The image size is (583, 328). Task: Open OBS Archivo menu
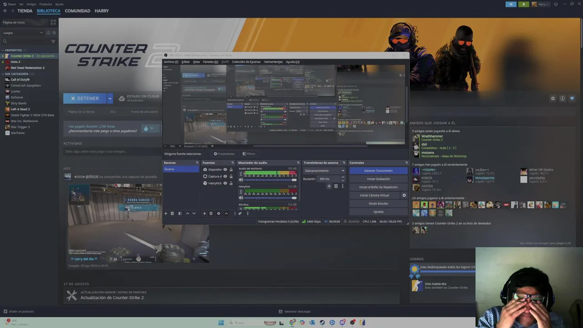click(171, 62)
